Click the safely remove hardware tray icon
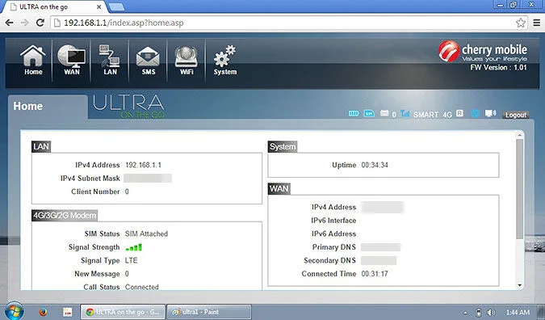Image resolution: width=545 pixels, height=320 pixels. pyautogui.click(x=478, y=313)
